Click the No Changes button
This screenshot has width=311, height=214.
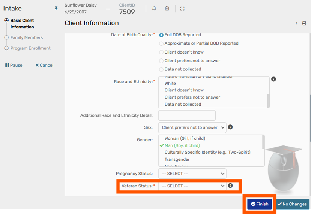[x=292, y=204]
